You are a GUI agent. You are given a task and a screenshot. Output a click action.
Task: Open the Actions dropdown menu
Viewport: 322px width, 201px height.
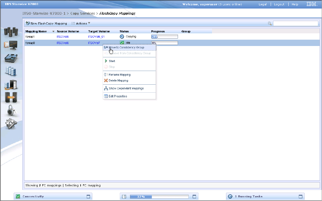[81, 24]
